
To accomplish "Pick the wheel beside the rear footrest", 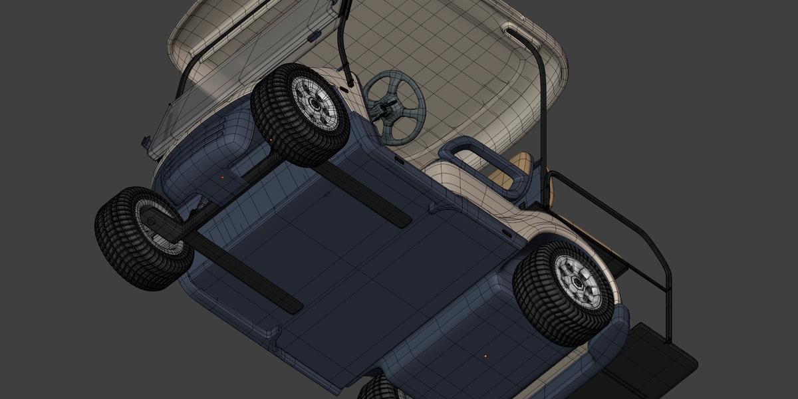I will pos(563,293).
